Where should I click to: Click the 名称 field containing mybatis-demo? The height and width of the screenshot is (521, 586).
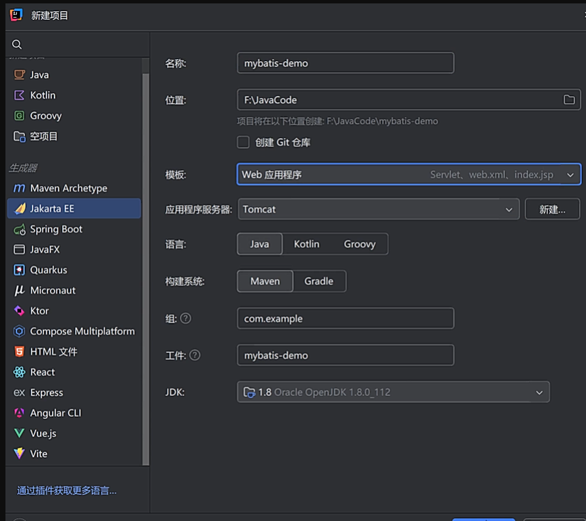pyautogui.click(x=345, y=63)
